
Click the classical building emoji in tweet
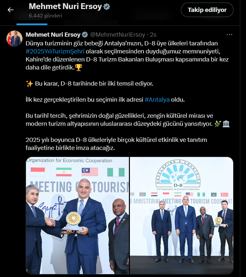point(226,124)
